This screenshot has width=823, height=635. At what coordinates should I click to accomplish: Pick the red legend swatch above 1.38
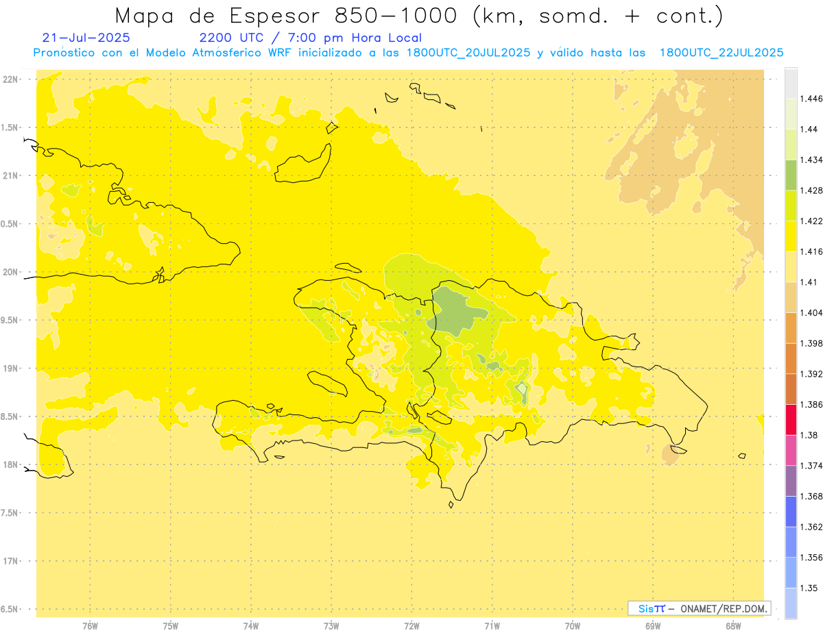coord(791,419)
